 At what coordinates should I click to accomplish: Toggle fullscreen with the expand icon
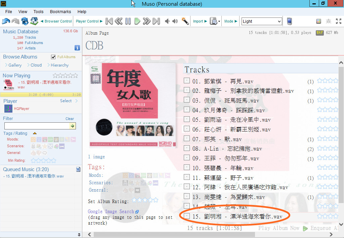[339, 21]
